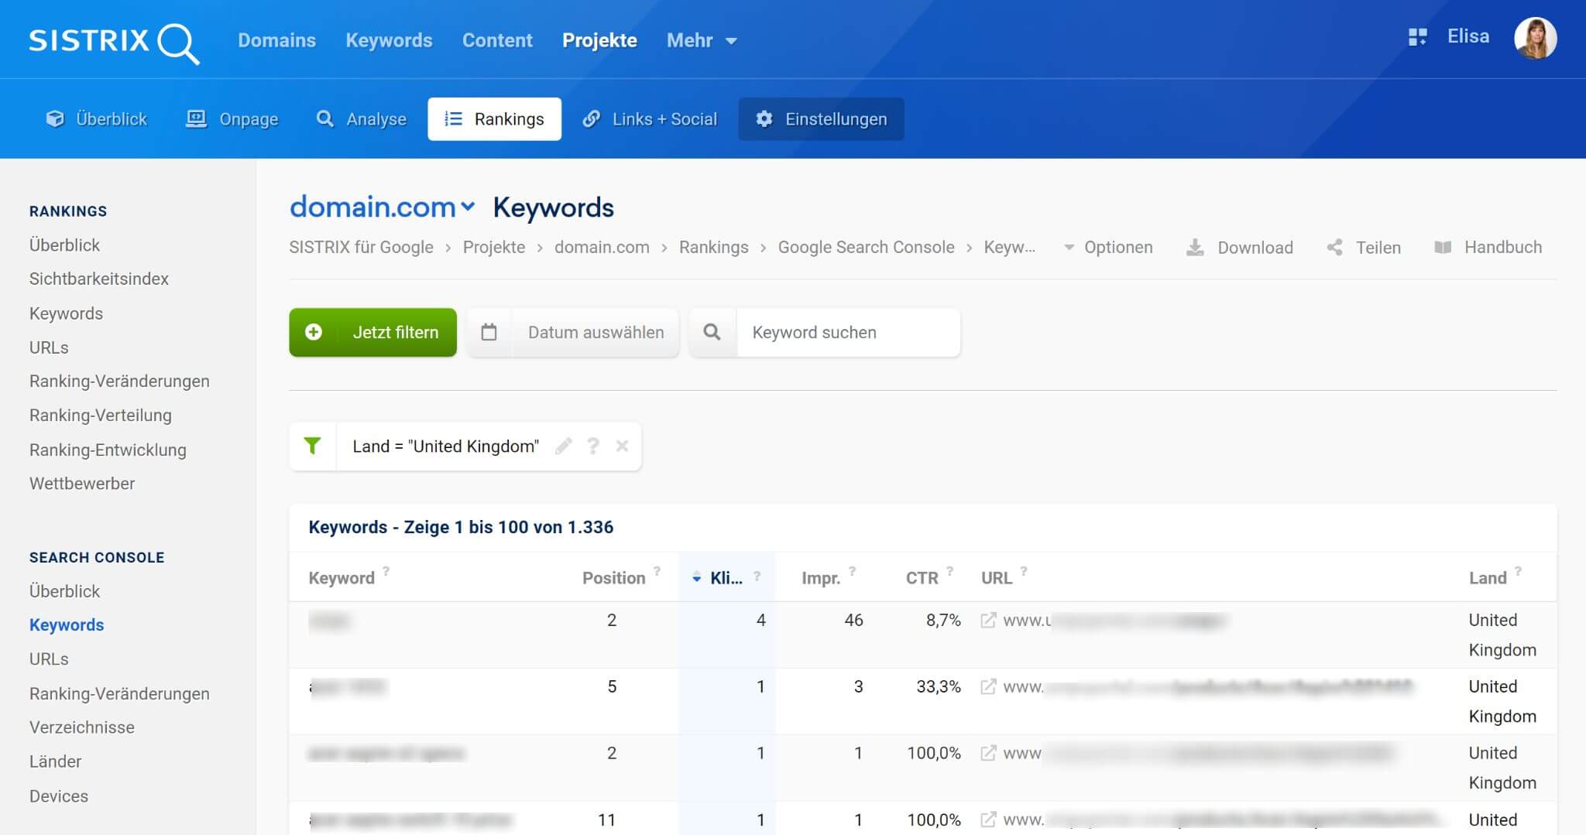Expand the Mehr dropdown menu

701,41
